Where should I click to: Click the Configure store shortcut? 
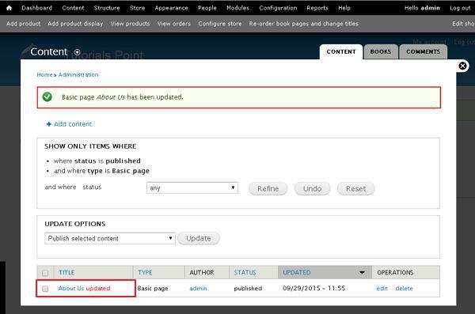point(220,24)
